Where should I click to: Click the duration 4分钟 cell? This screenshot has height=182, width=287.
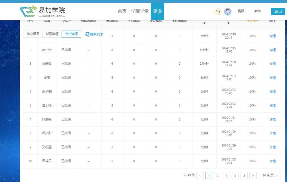pyautogui.click(x=204, y=119)
